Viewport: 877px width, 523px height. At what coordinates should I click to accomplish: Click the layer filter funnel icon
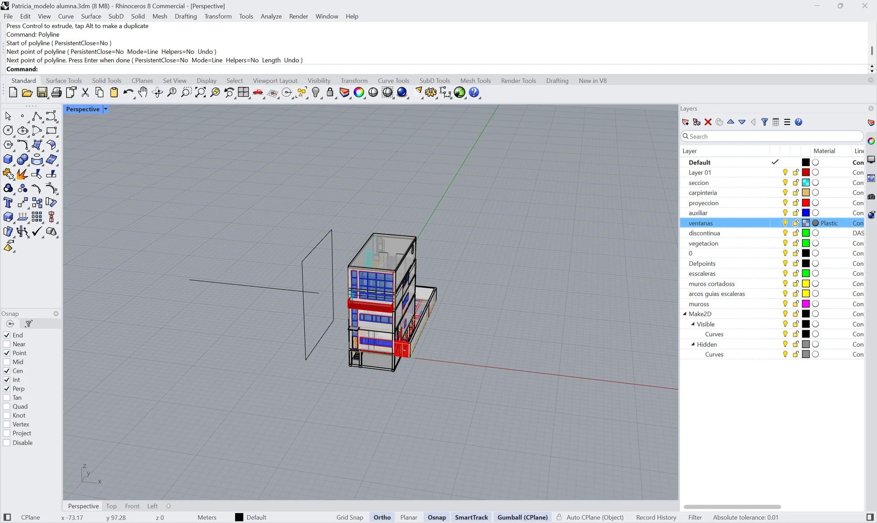tap(764, 122)
